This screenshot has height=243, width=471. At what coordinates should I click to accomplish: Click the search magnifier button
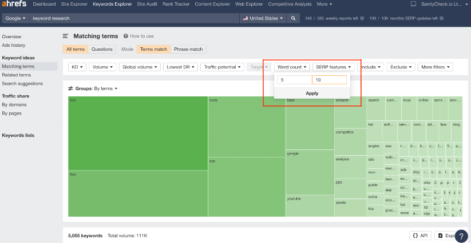click(293, 18)
